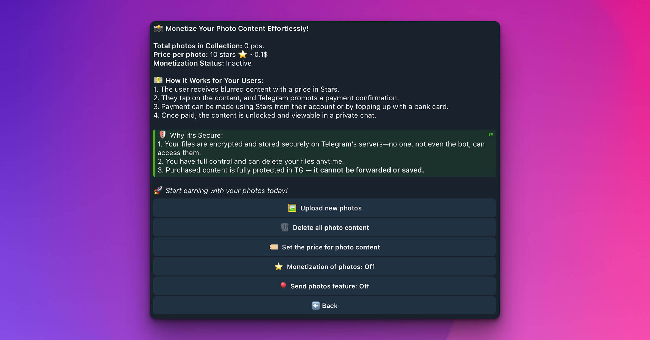This screenshot has width=650, height=340.
Task: Click the price tag icon
Action: pyautogui.click(x=274, y=247)
